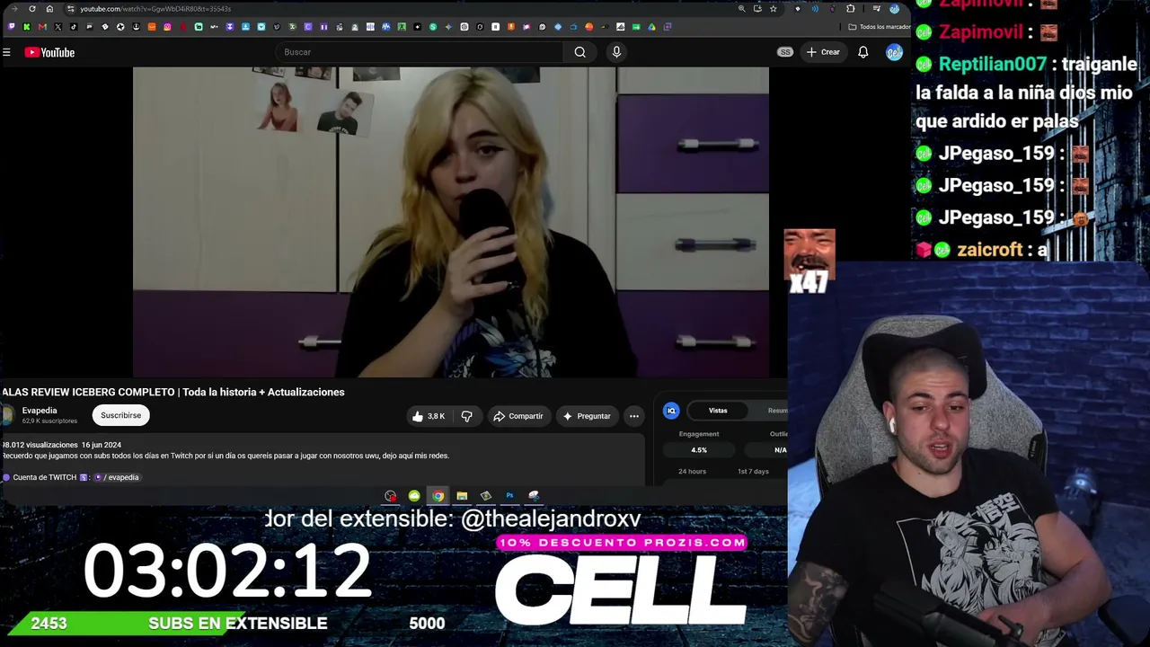Click the 4.5% engagement value
The width and height of the screenshot is (1150, 647).
pos(699,450)
